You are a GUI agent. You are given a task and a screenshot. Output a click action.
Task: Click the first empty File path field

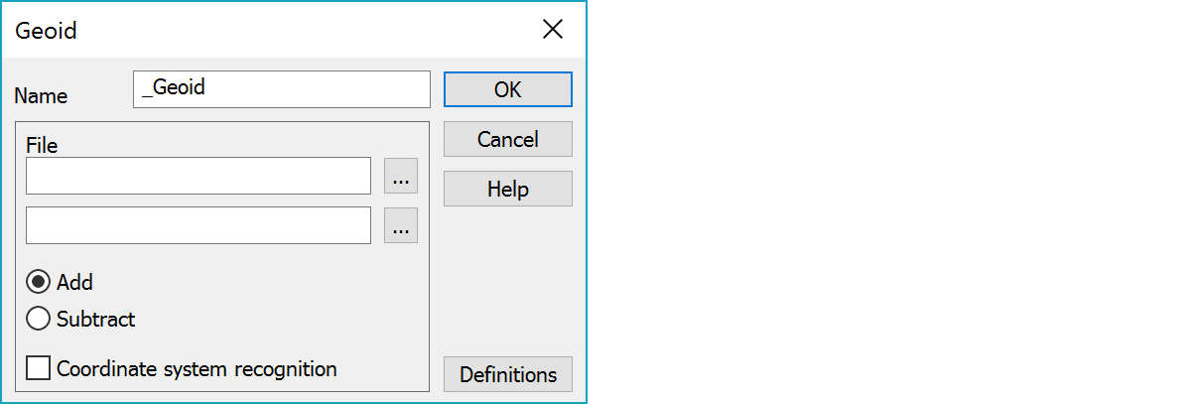[x=198, y=177]
